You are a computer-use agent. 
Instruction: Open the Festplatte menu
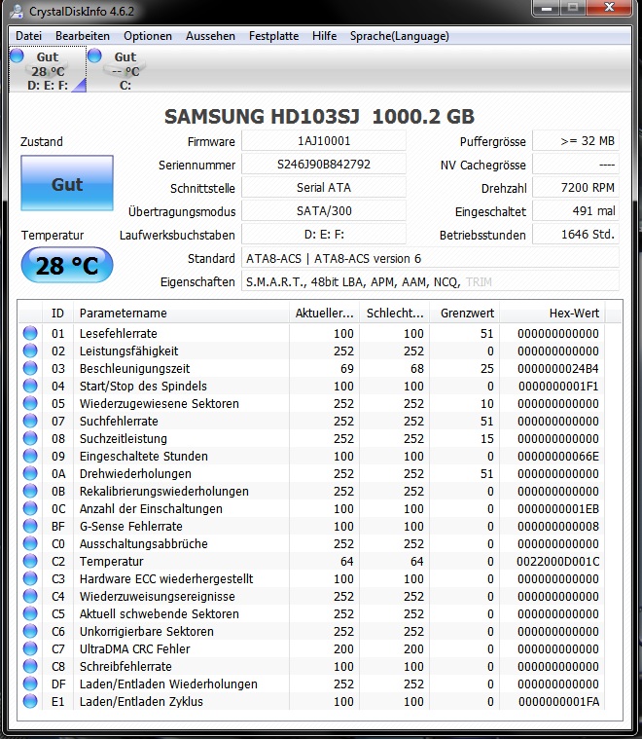pos(273,36)
